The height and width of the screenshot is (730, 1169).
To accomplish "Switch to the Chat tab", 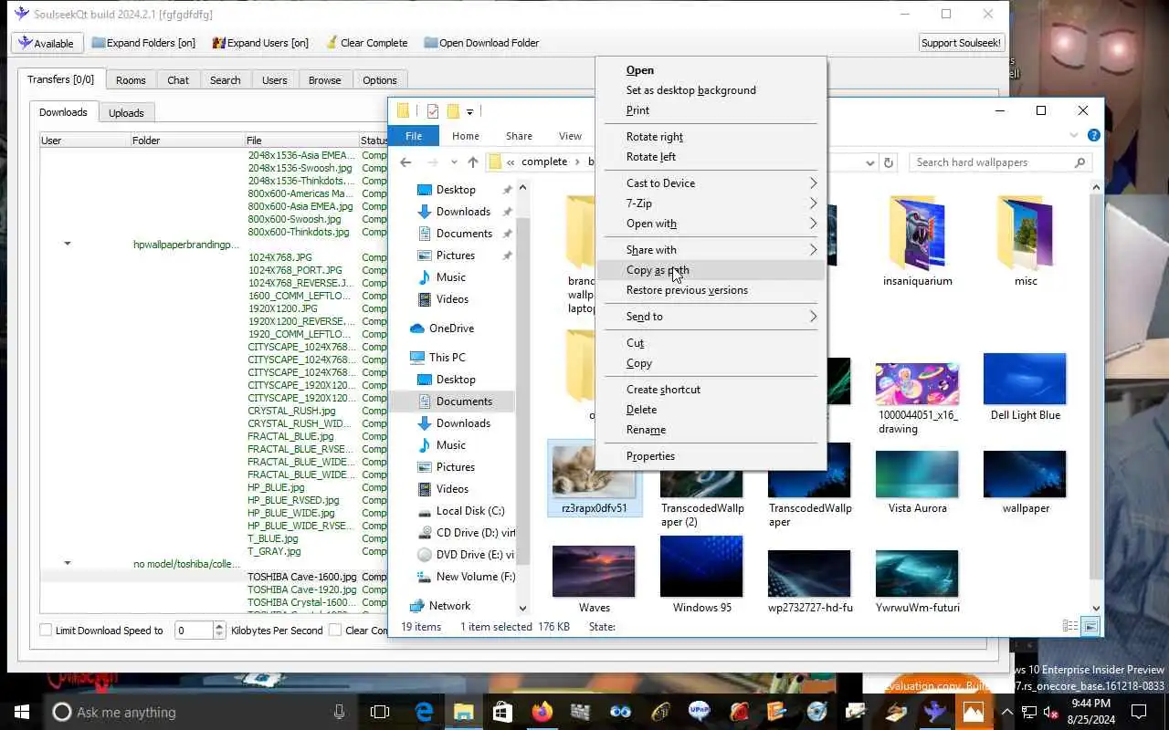I will 178,80.
